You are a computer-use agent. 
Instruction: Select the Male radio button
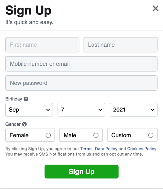(96, 135)
